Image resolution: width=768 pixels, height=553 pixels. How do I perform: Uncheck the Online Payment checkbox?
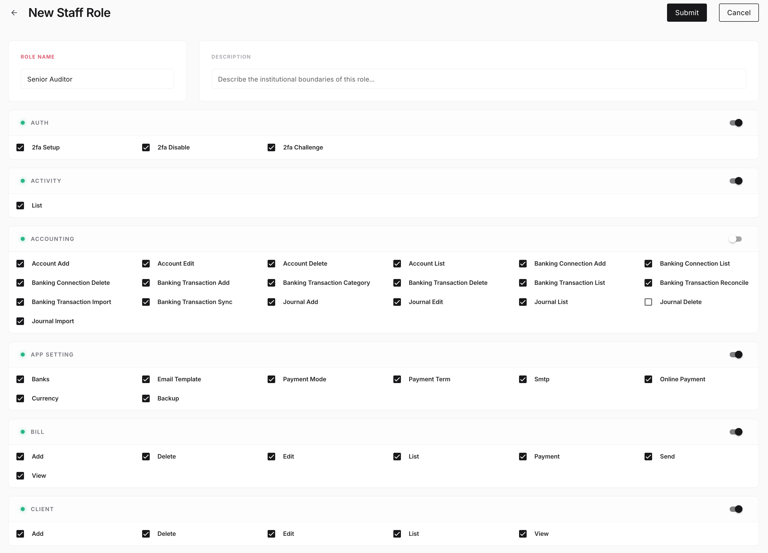click(x=648, y=379)
